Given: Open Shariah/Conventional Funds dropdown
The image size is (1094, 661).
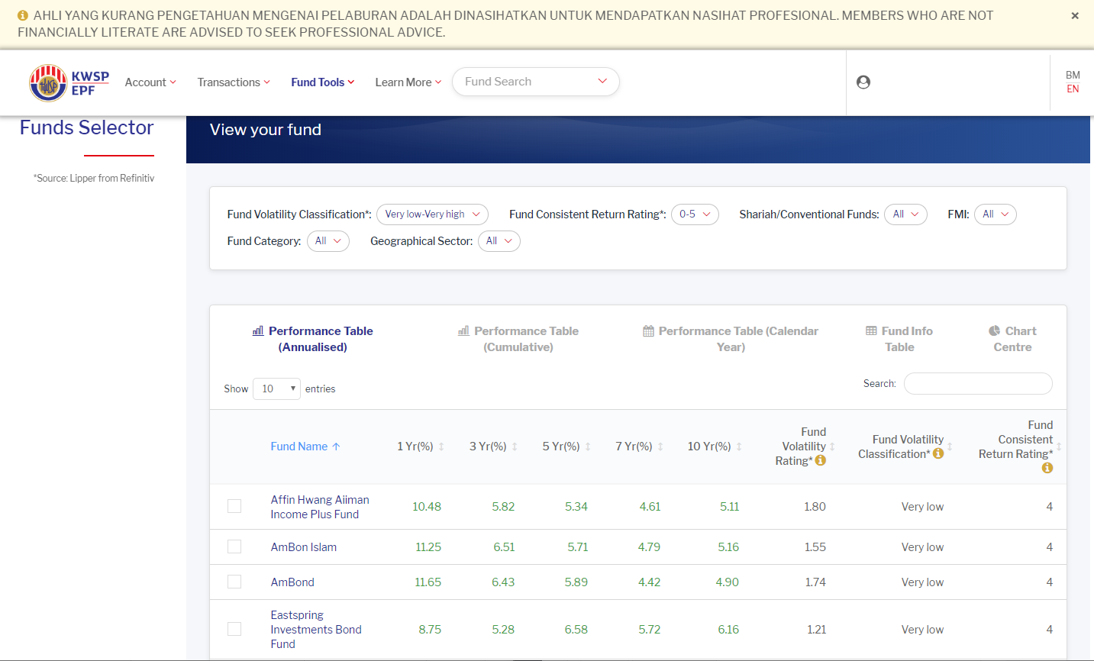Looking at the screenshot, I should [906, 214].
